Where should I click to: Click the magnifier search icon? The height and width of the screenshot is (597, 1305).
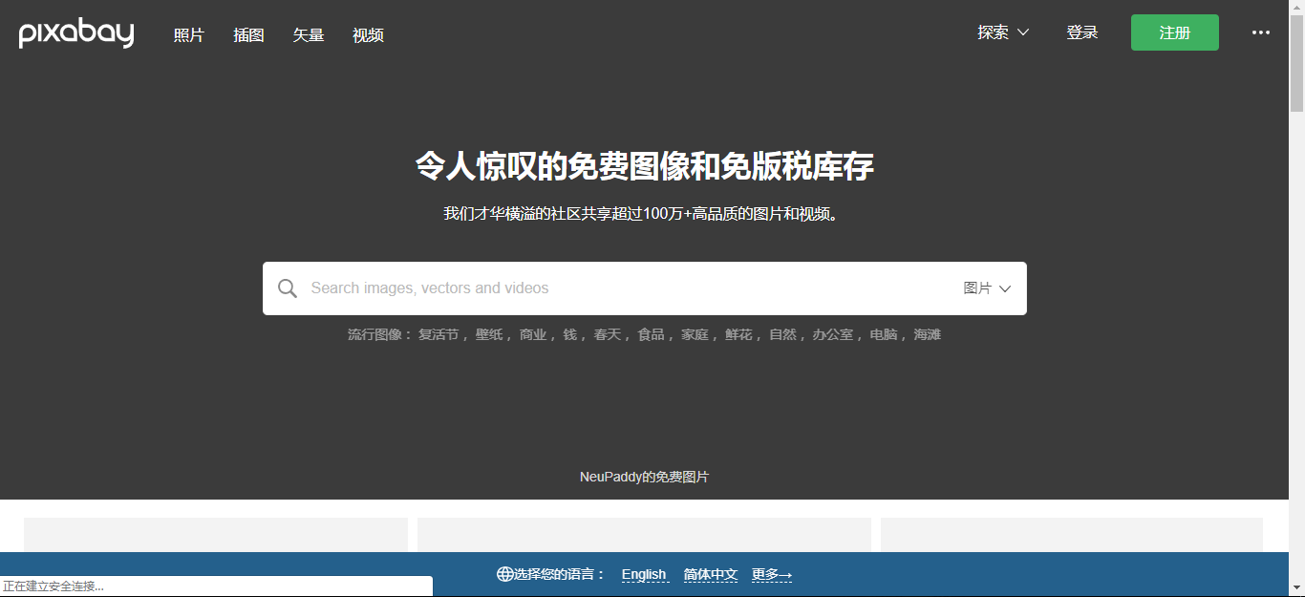[288, 288]
